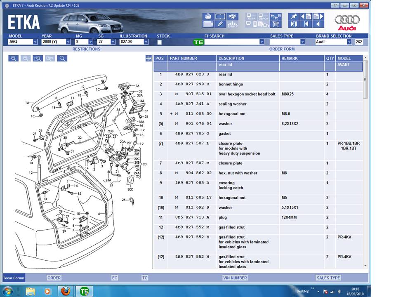Select part number 4B9 827 552 M
396x297 pixels.
[x=193, y=227]
